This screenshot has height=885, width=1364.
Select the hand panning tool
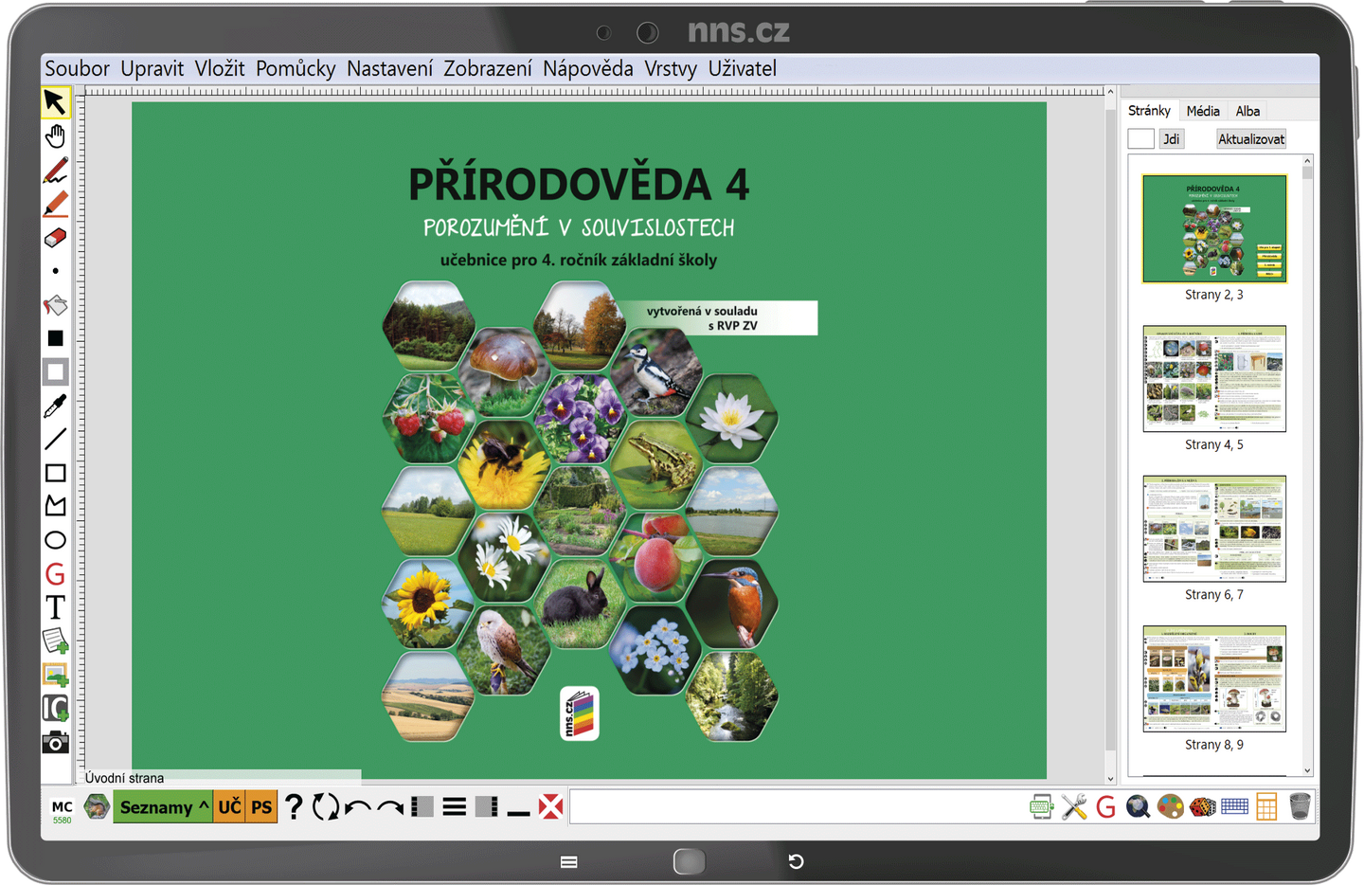tap(55, 135)
